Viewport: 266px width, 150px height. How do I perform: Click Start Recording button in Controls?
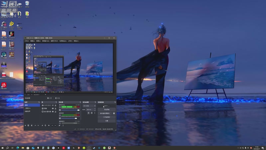tap(107, 110)
